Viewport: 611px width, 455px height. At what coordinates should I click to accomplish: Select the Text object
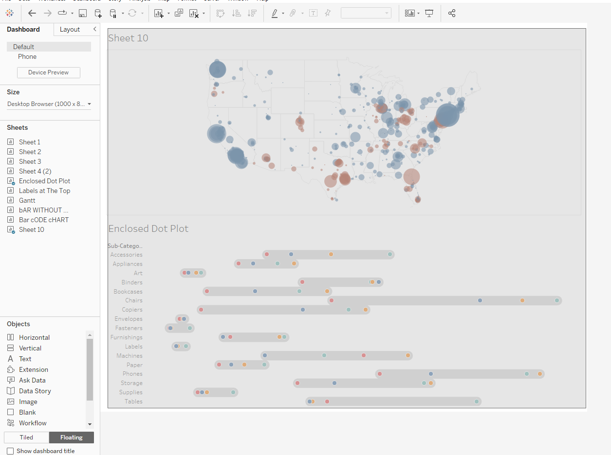click(x=25, y=359)
